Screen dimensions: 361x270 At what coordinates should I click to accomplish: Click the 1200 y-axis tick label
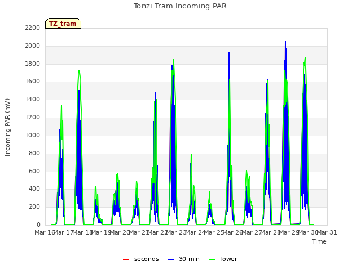tap(33, 118)
